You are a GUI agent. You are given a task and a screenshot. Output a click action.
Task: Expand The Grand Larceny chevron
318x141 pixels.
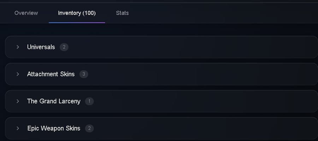coord(18,101)
